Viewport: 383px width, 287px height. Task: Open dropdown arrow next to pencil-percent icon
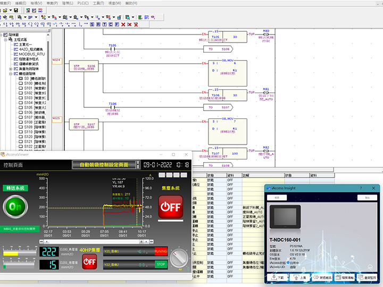coord(49,18)
